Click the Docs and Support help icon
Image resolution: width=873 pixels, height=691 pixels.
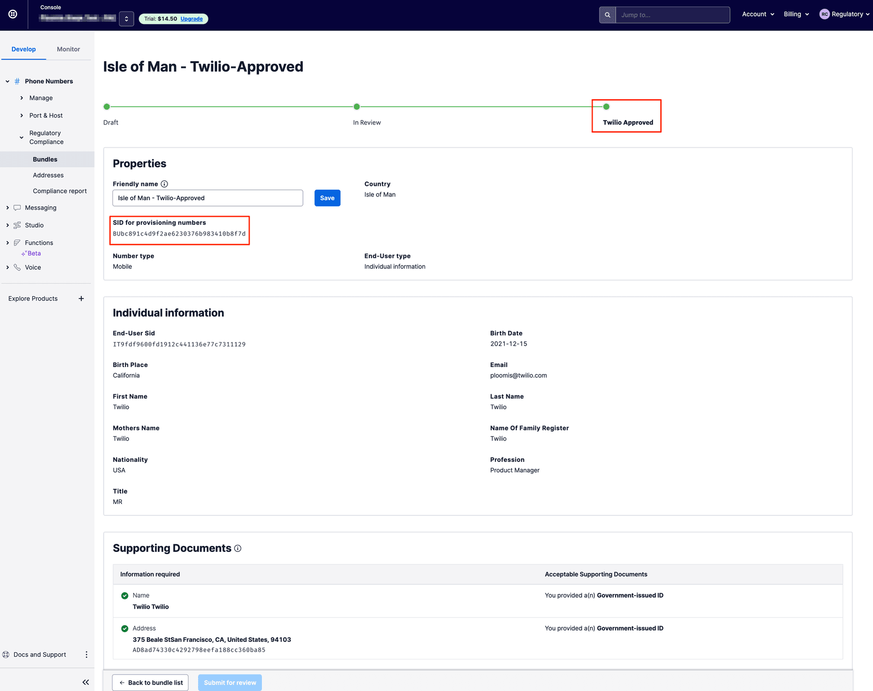pyautogui.click(x=5, y=654)
